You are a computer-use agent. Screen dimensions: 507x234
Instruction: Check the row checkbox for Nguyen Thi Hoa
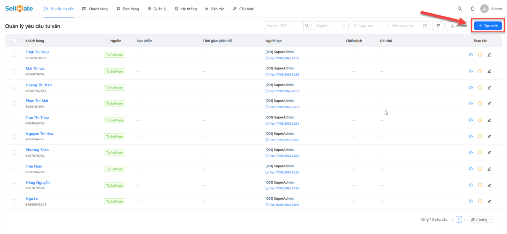pyautogui.click(x=14, y=136)
